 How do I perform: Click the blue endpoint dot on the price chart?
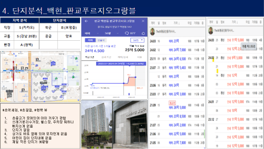pyautogui.click(x=136, y=77)
